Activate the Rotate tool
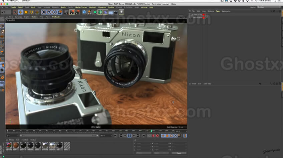Screen dimensions: 283x158 pyautogui.click(x=31, y=12)
